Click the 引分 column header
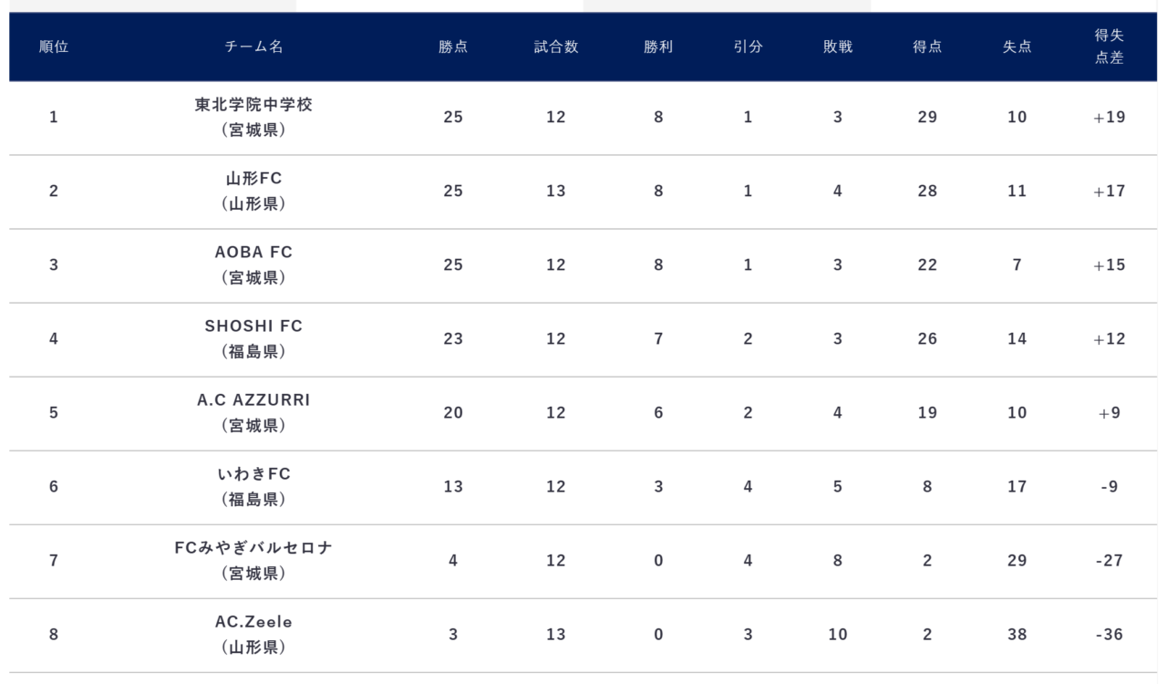 tap(748, 47)
